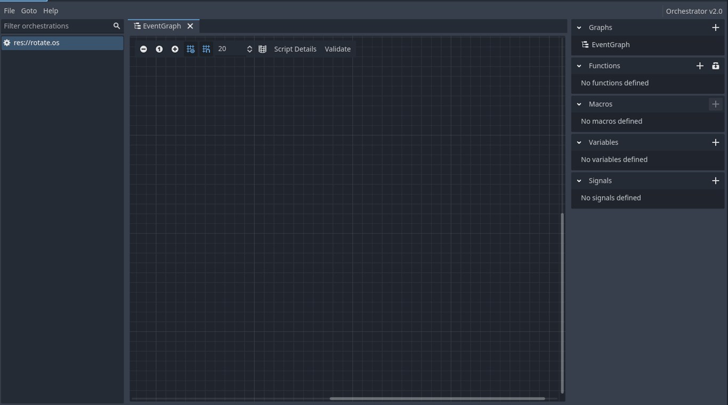Open Script Details

click(x=295, y=49)
